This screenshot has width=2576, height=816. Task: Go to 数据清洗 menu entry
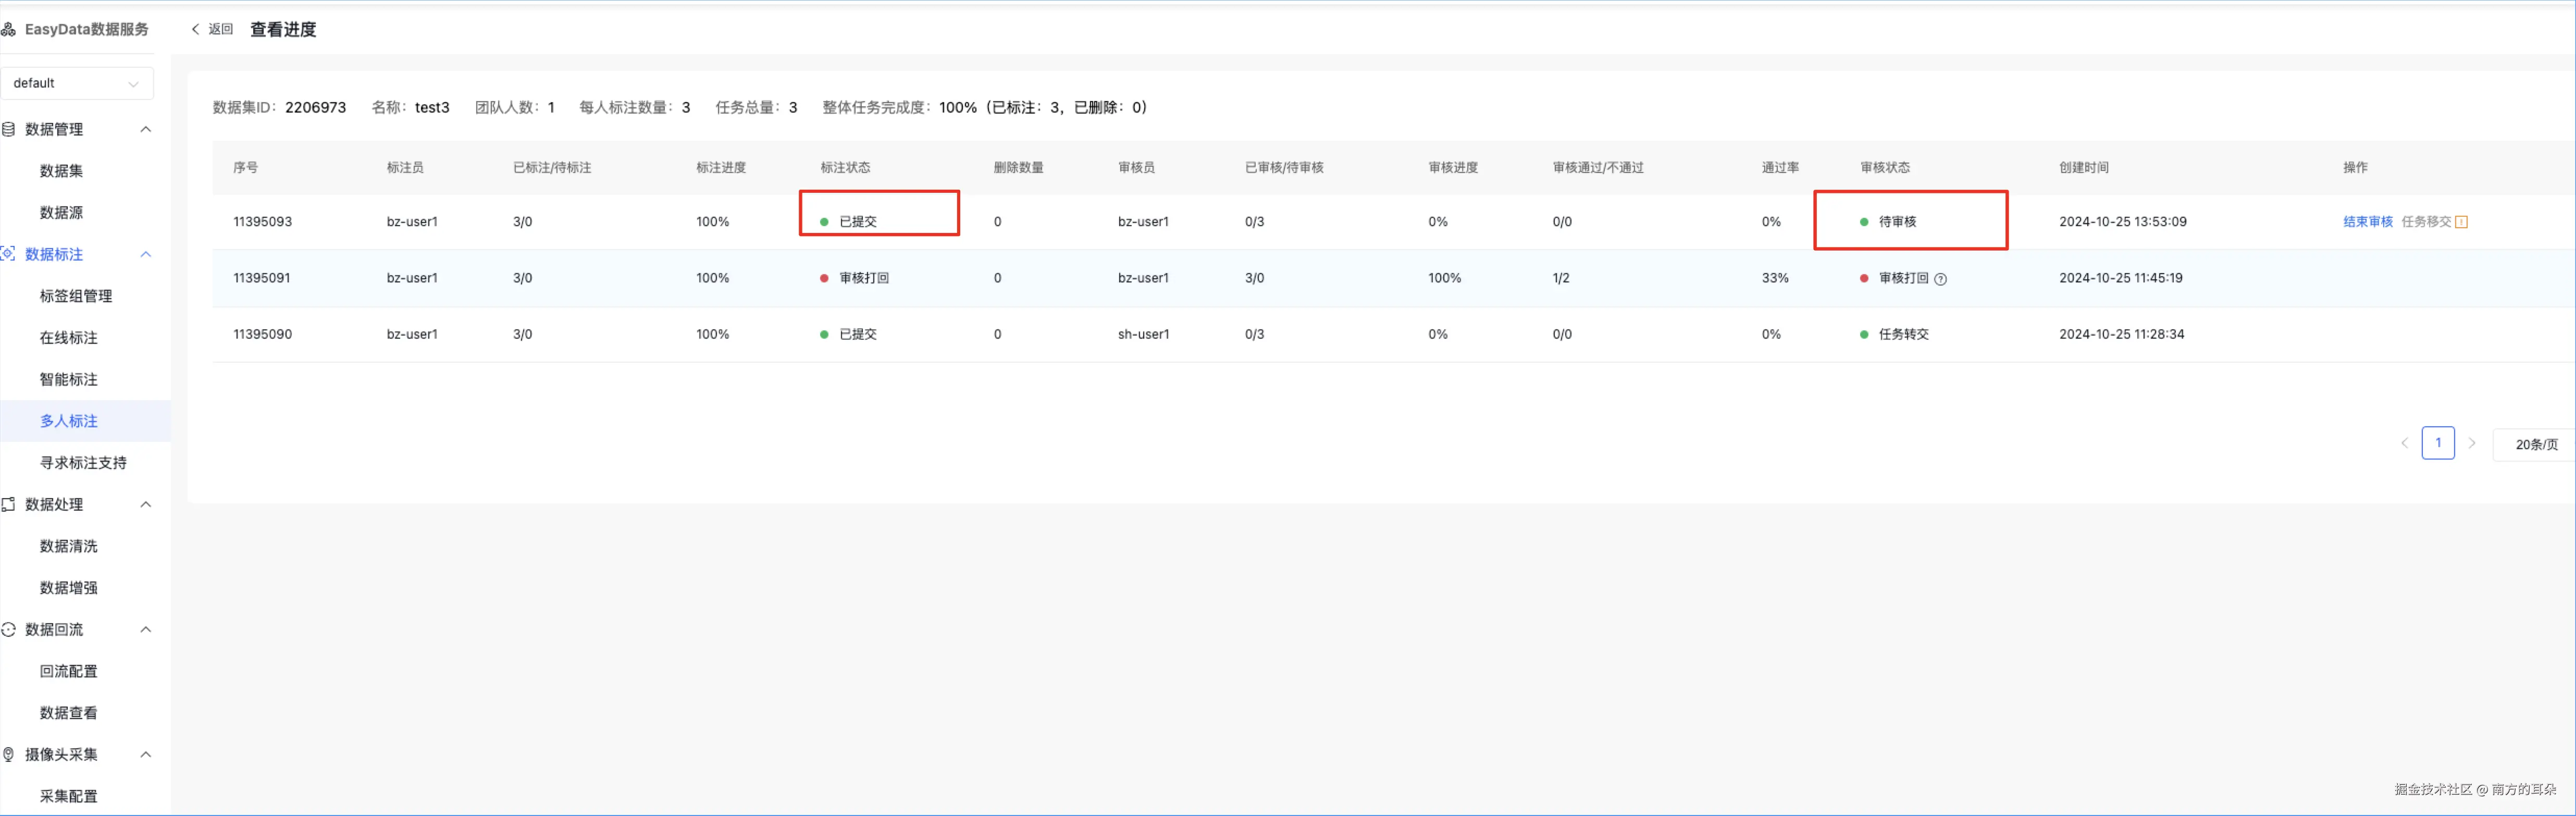(69, 546)
